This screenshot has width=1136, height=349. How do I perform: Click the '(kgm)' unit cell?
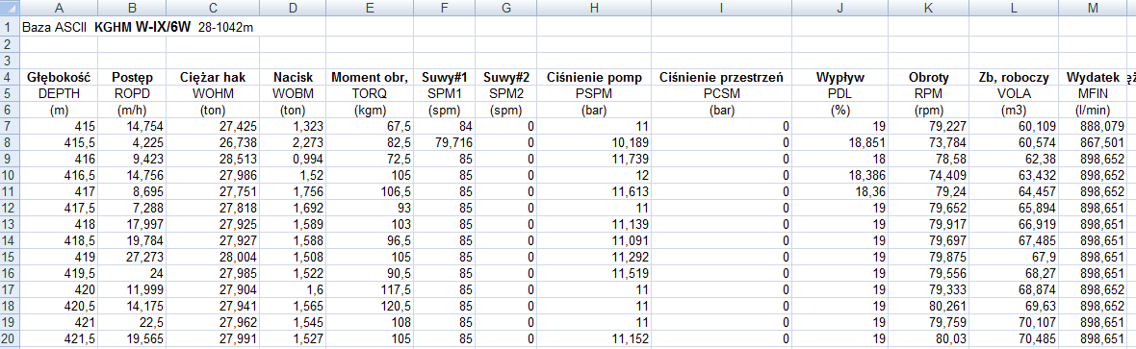pos(370,110)
